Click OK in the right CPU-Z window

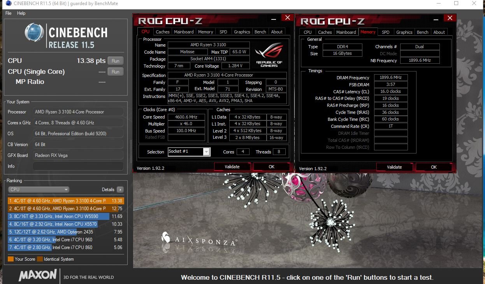(434, 167)
